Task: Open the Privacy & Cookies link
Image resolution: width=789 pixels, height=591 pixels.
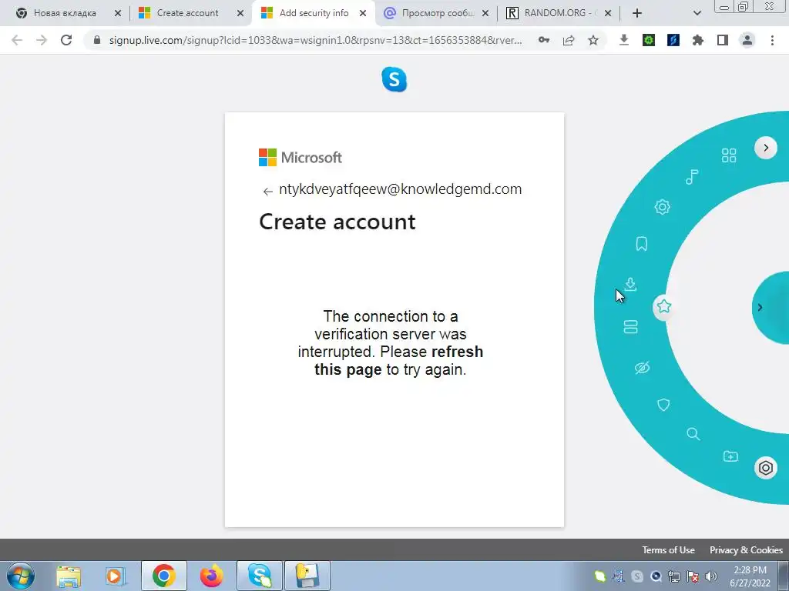Action: click(x=746, y=549)
